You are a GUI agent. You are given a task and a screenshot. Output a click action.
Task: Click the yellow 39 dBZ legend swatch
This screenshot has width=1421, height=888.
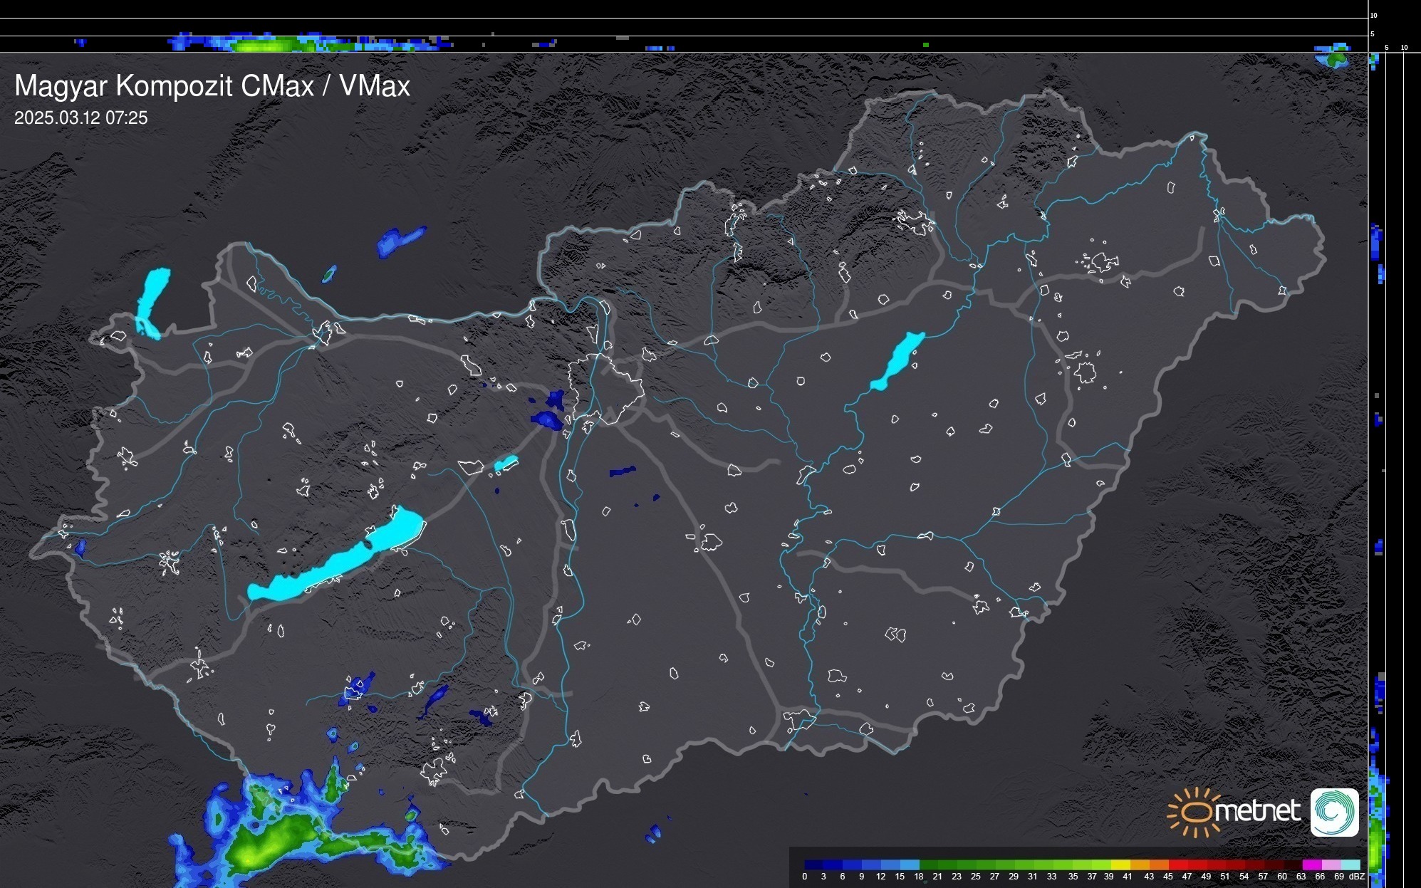point(1120,865)
